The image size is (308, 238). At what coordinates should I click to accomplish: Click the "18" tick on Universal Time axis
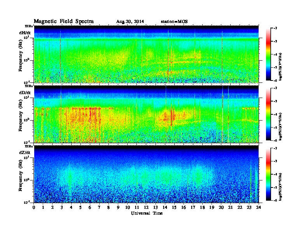202,207
